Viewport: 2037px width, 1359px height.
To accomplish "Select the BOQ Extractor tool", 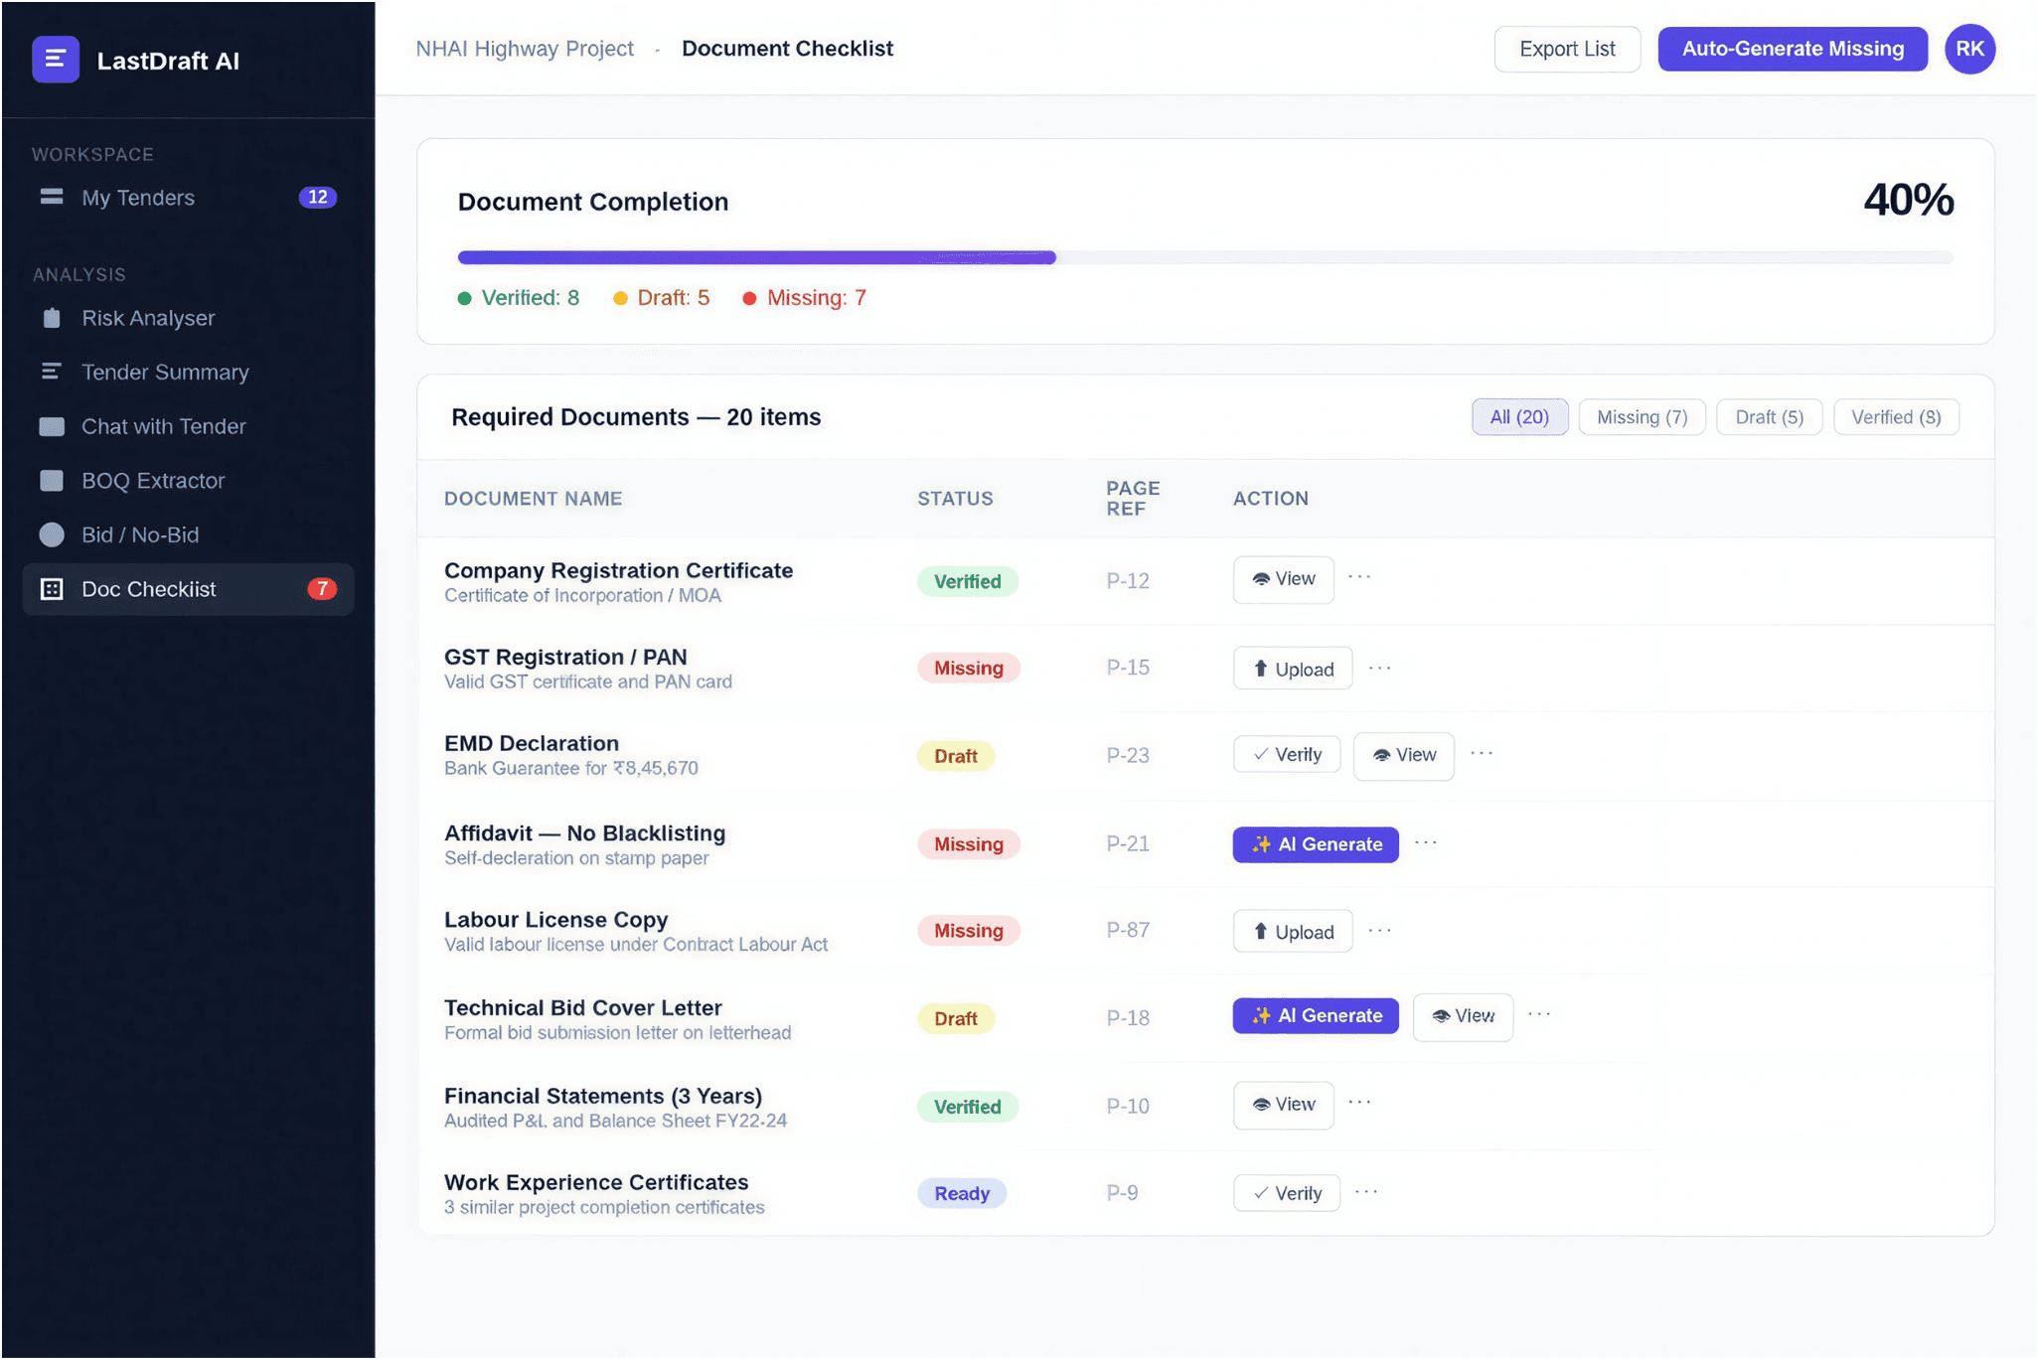I will (x=153, y=480).
